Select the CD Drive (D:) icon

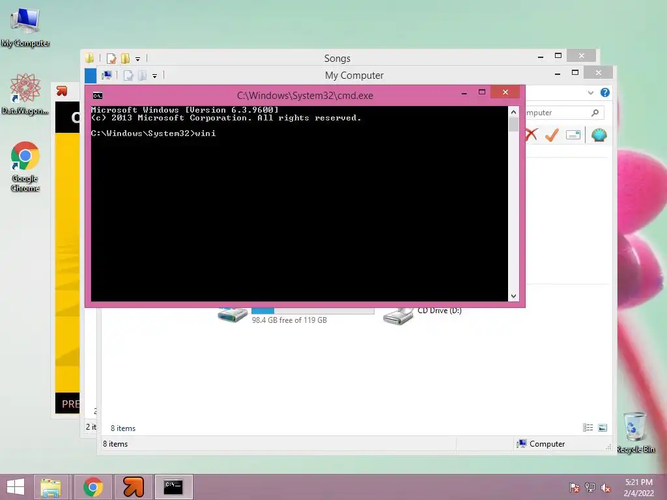pos(398,316)
